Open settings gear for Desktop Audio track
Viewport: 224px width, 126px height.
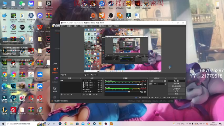coord(145,92)
